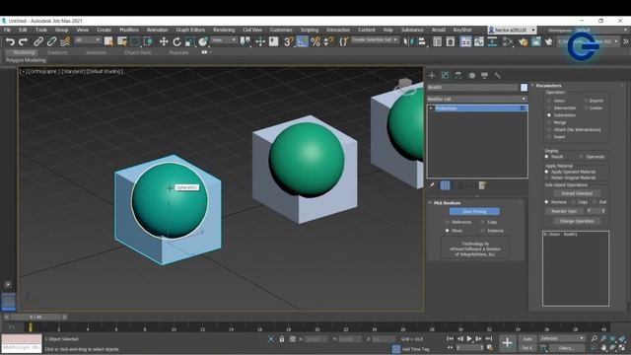
Task: Open the Motion command panel tab
Action: [x=471, y=75]
